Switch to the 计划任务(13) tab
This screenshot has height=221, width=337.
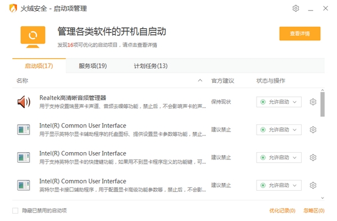[151, 66]
